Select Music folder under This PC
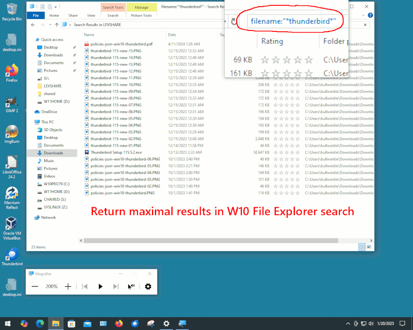The image size is (413, 330). pos(49,161)
